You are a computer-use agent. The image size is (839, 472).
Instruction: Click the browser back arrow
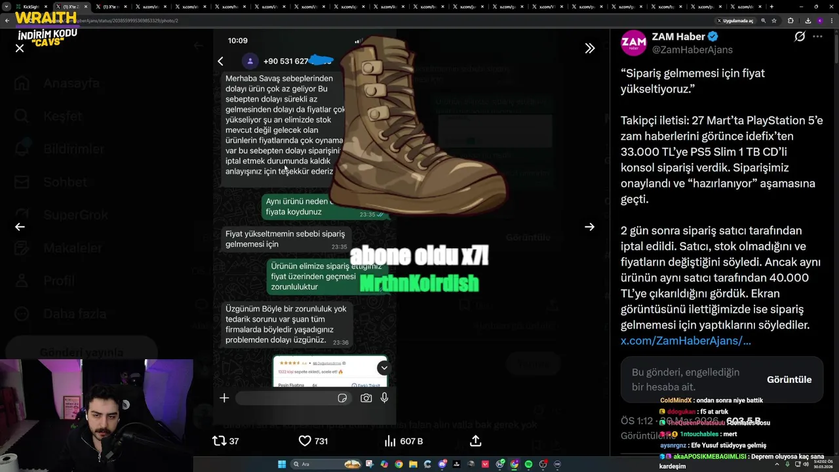[7, 20]
